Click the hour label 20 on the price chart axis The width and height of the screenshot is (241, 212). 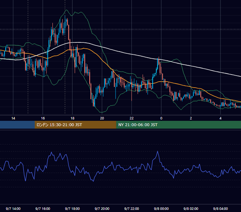coord(102,118)
